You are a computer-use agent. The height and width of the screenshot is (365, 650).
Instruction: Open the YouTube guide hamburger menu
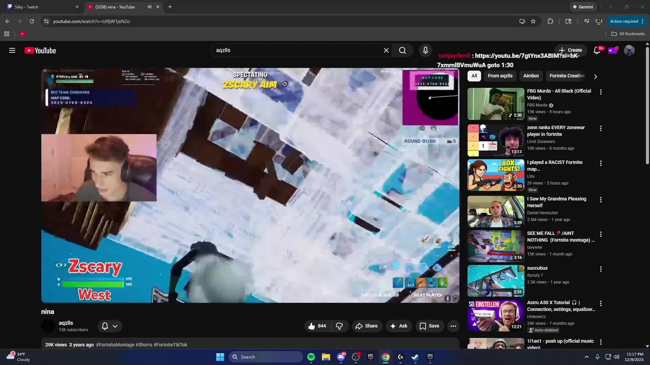(x=12, y=50)
